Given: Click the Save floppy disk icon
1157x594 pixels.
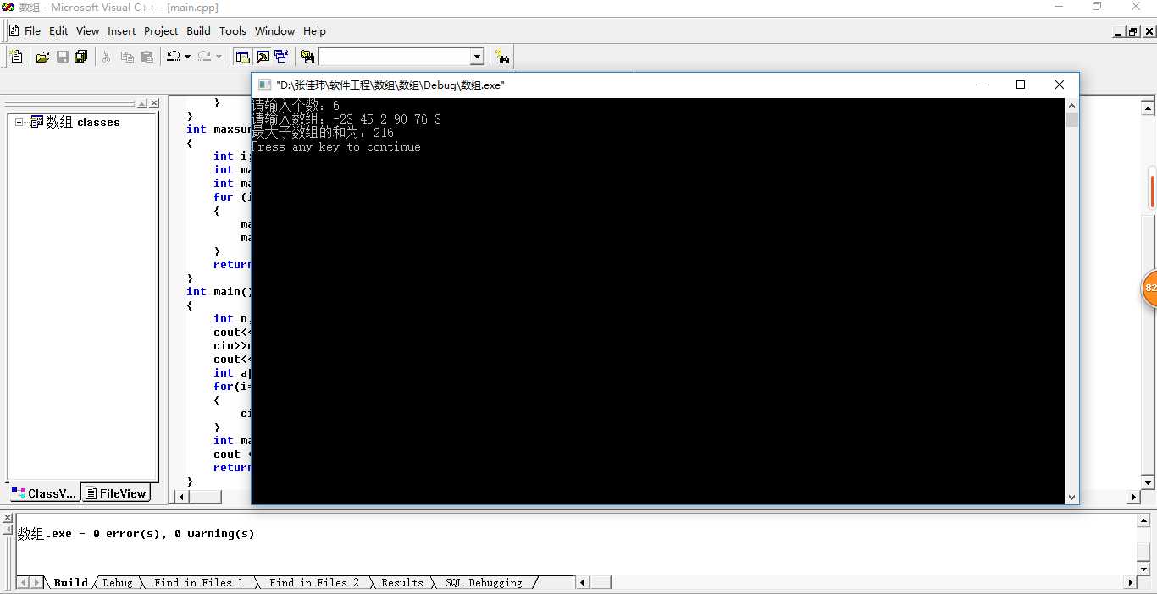Looking at the screenshot, I should click(x=62, y=57).
